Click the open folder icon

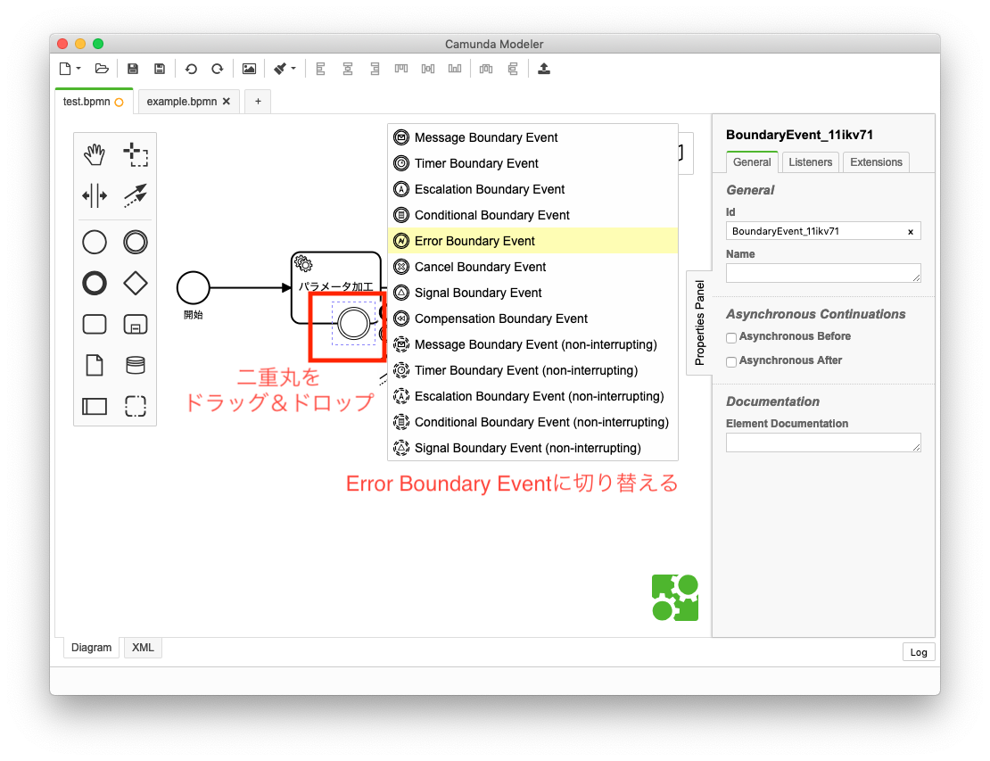click(102, 68)
